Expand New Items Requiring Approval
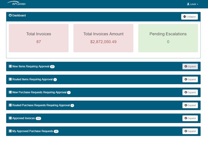 tap(190, 66)
